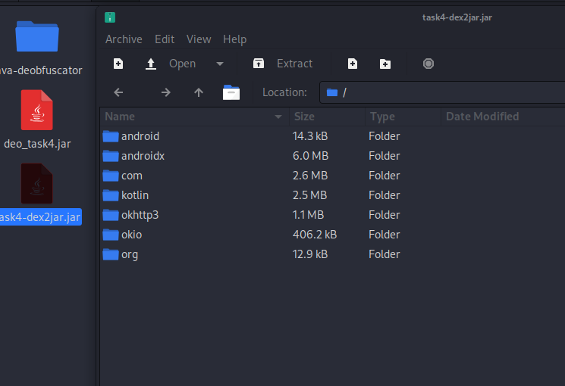The width and height of the screenshot is (565, 386).
Task: Click the open archive upload-arrow icon
Action: (151, 64)
